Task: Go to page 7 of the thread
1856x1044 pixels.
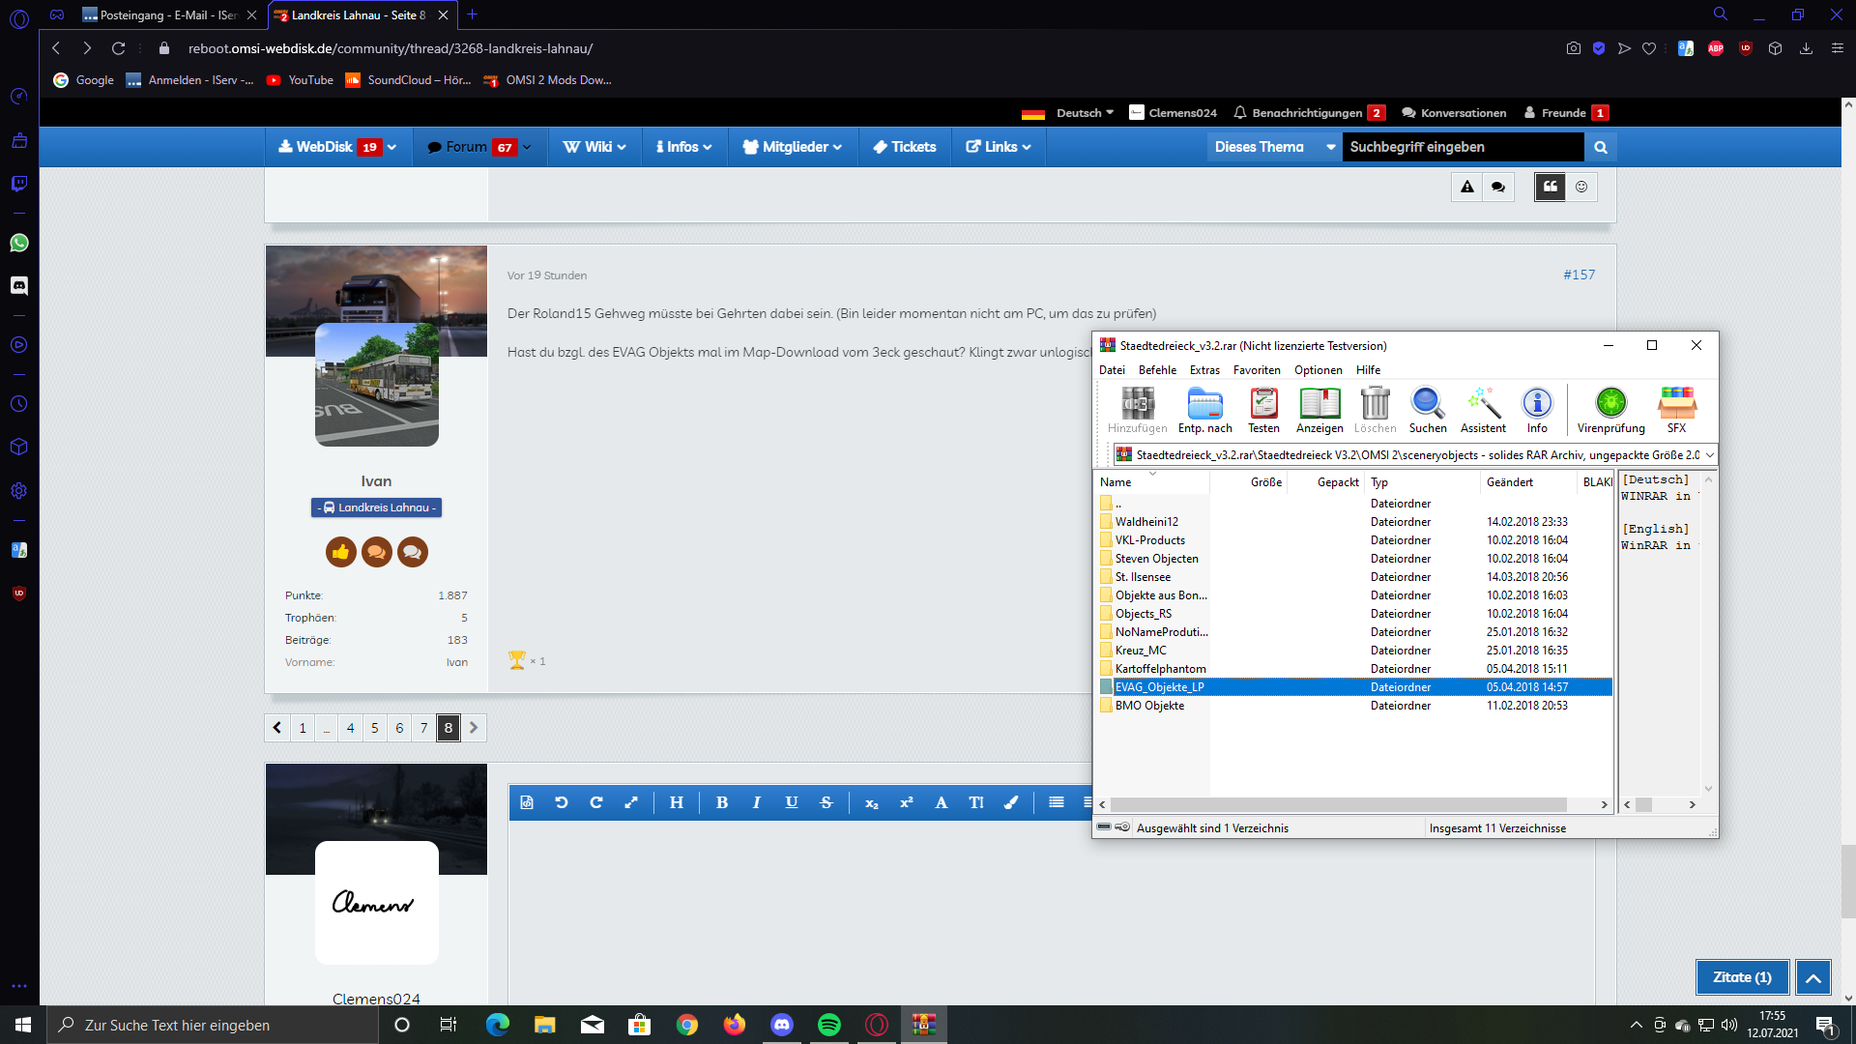Action: (x=423, y=728)
